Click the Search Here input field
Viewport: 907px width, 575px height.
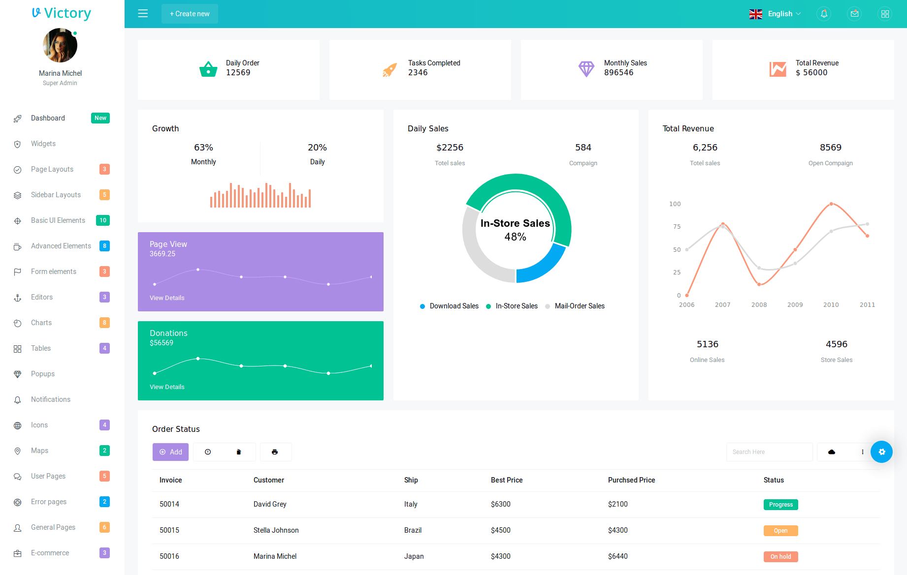pos(769,452)
